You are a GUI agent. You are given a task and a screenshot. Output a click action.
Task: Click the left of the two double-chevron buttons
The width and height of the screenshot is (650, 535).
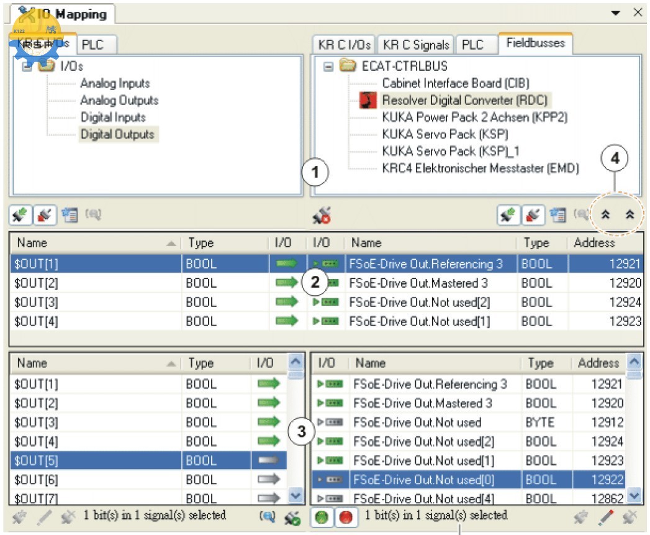[606, 214]
